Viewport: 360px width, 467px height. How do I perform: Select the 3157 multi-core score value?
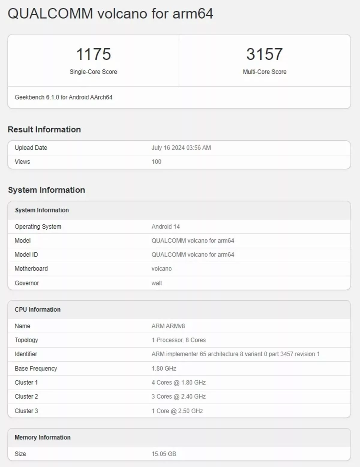point(265,54)
